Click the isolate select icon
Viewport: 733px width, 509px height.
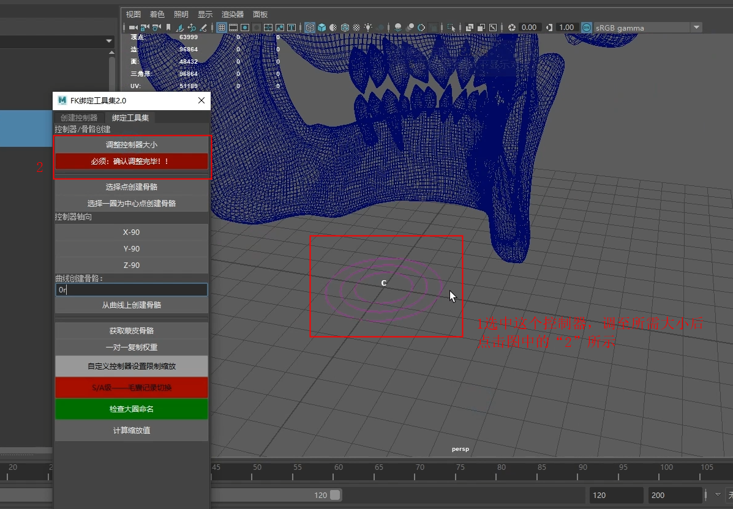pyautogui.click(x=451, y=28)
